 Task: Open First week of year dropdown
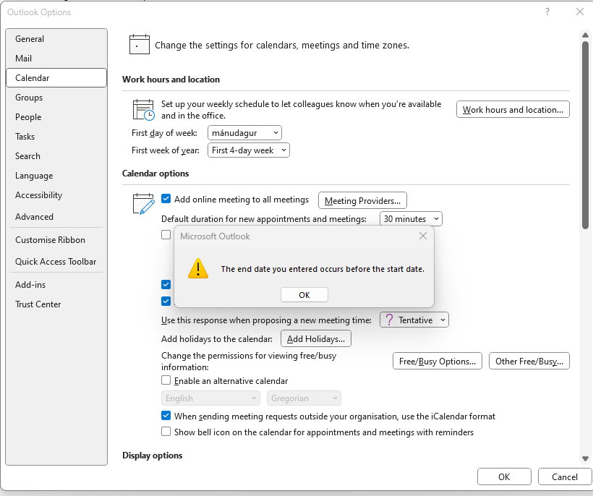[x=249, y=150]
